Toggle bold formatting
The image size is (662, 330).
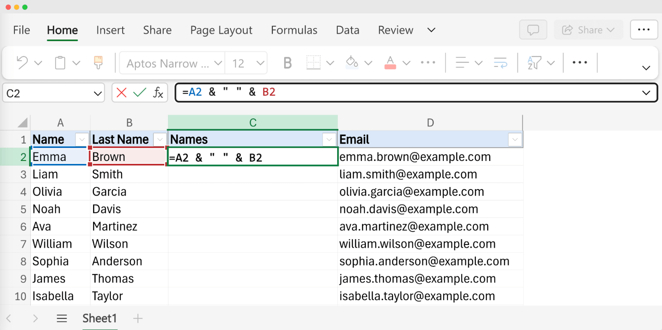[x=287, y=63]
